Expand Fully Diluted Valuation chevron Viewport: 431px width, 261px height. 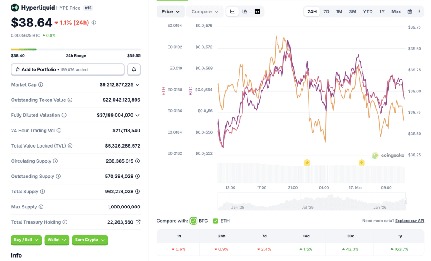[138, 115]
